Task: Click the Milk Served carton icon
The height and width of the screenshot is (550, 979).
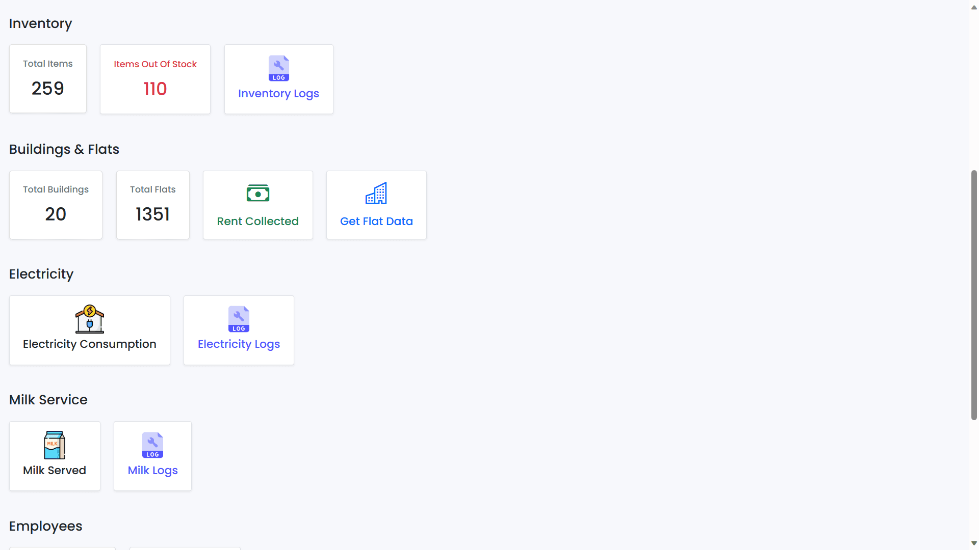Action: 54,445
